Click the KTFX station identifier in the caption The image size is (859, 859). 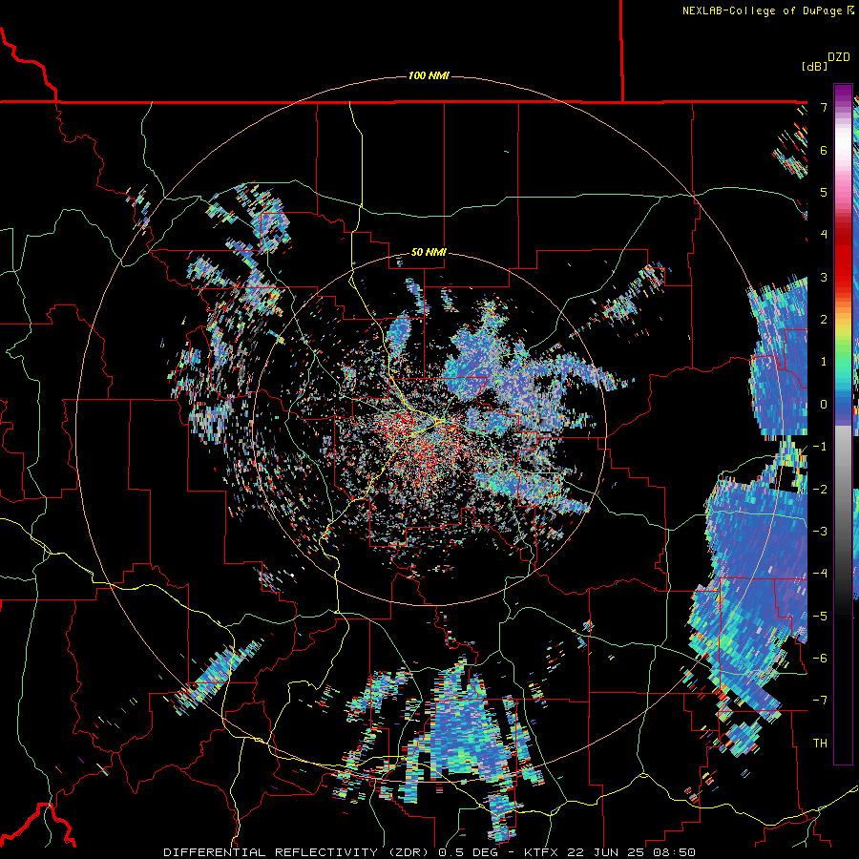click(x=543, y=852)
